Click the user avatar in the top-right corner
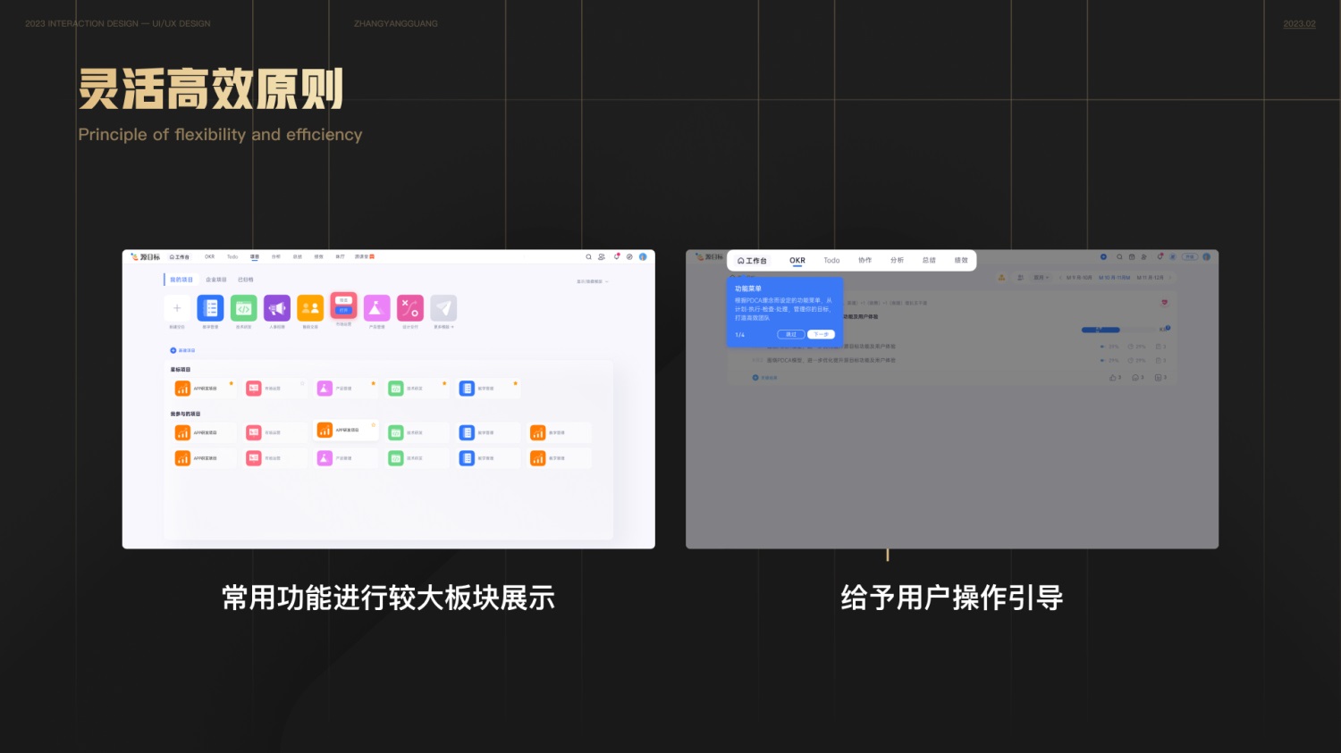 pos(643,256)
